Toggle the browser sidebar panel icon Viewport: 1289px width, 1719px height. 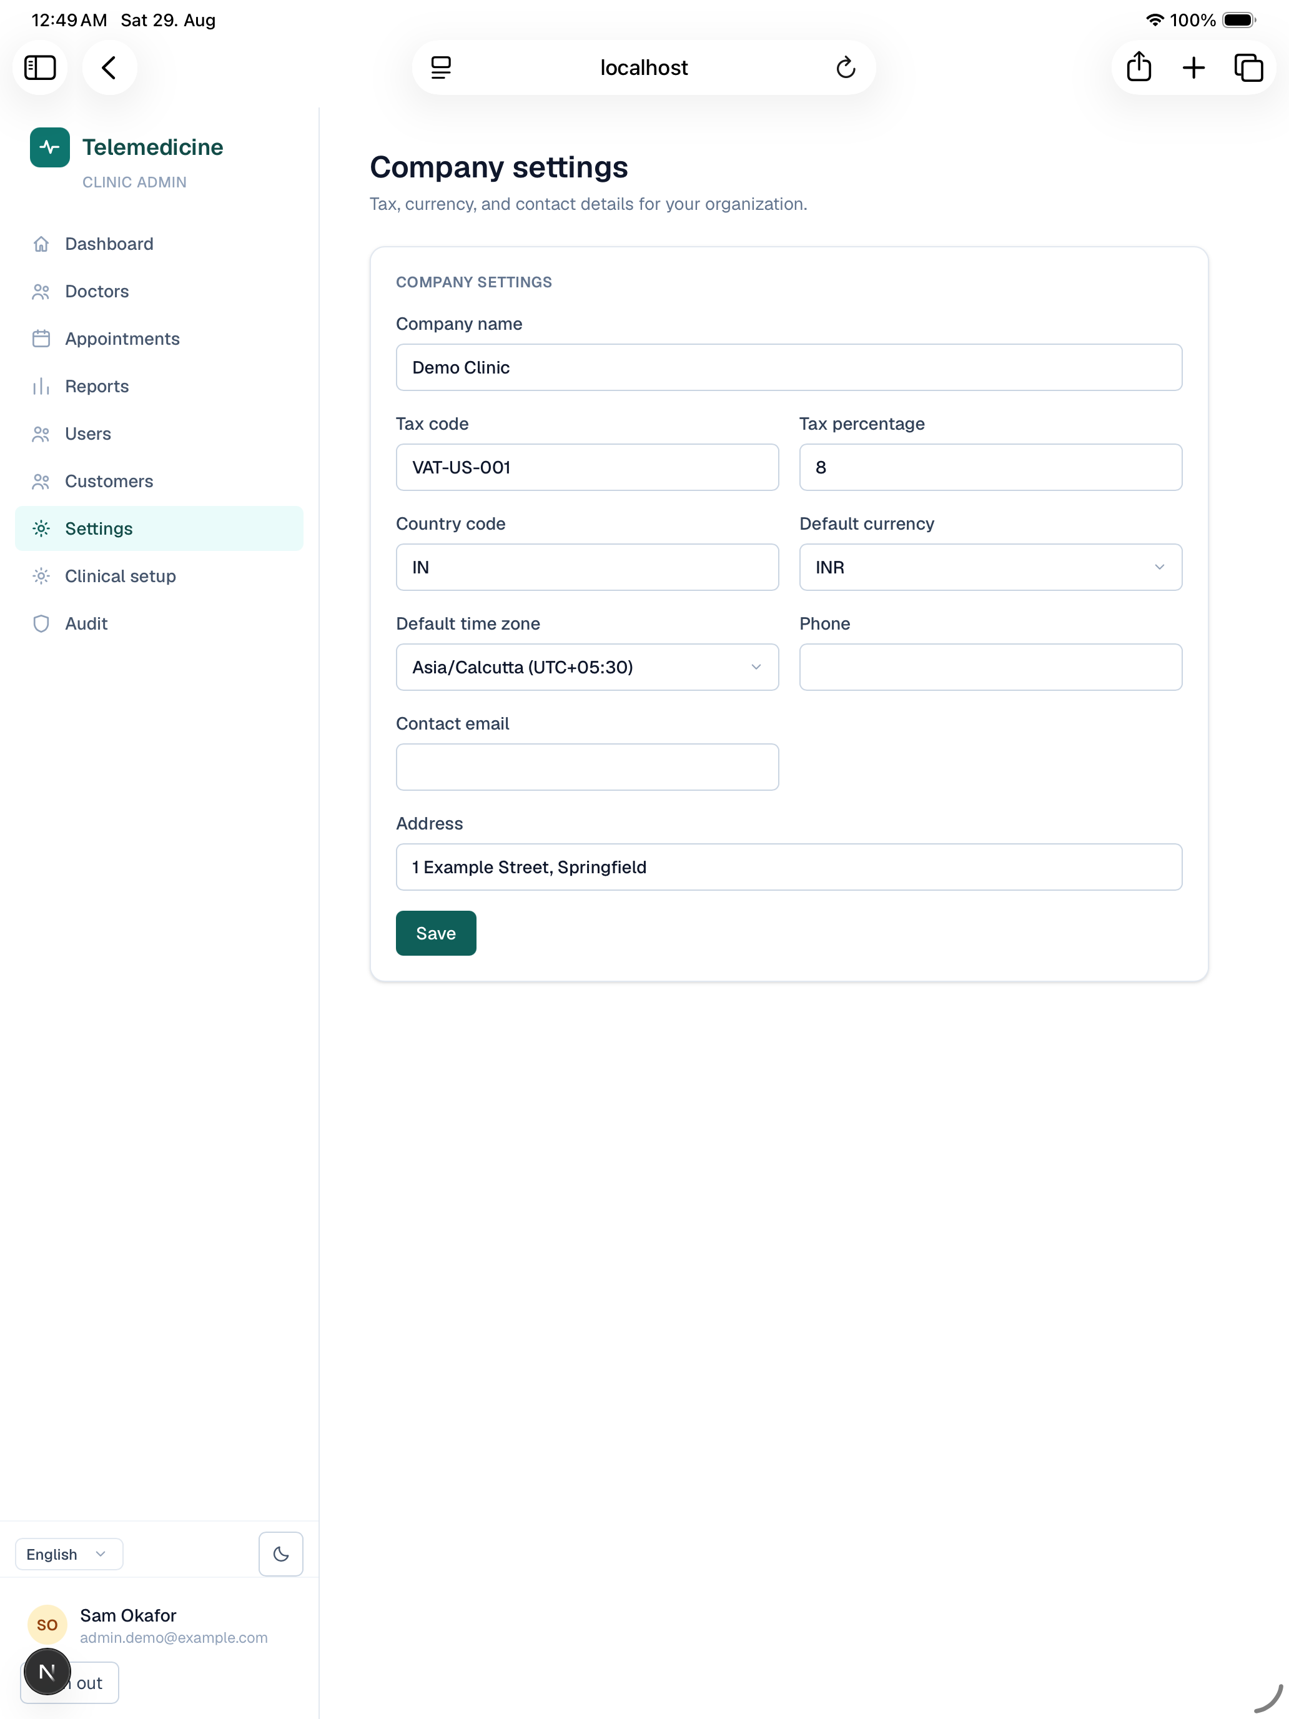(x=39, y=67)
